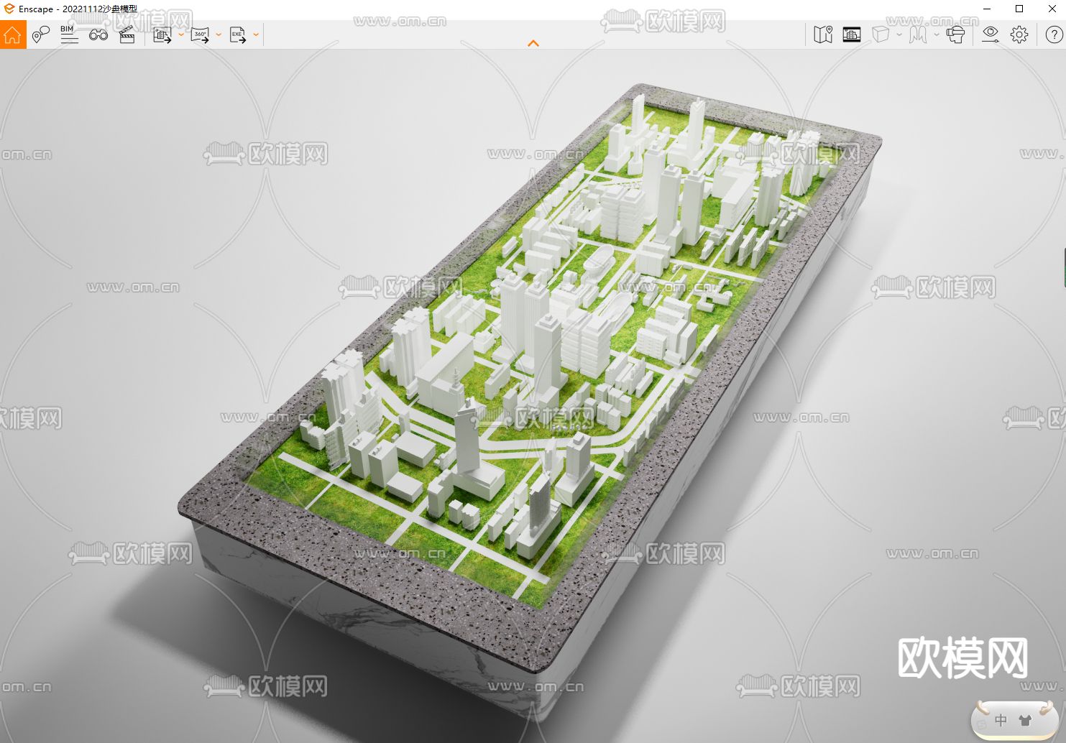Expand the screenshot export dropdown

(x=180, y=34)
